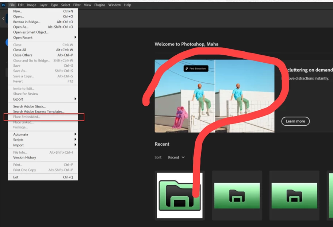Click the welcome banner distraction removal image
The height and width of the screenshot is (227, 333).
214,96
